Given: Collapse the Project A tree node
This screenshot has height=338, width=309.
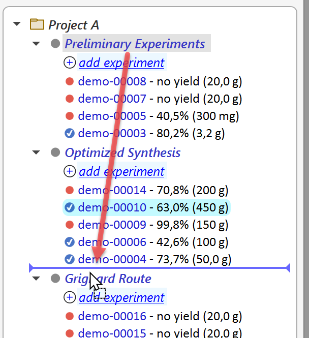Looking at the screenshot, I should tap(17, 24).
